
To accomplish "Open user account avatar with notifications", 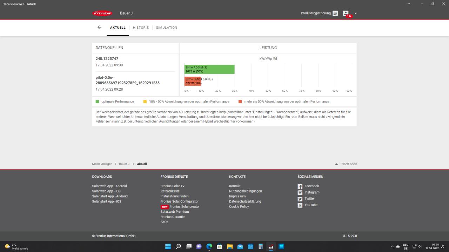I will pos(346,13).
